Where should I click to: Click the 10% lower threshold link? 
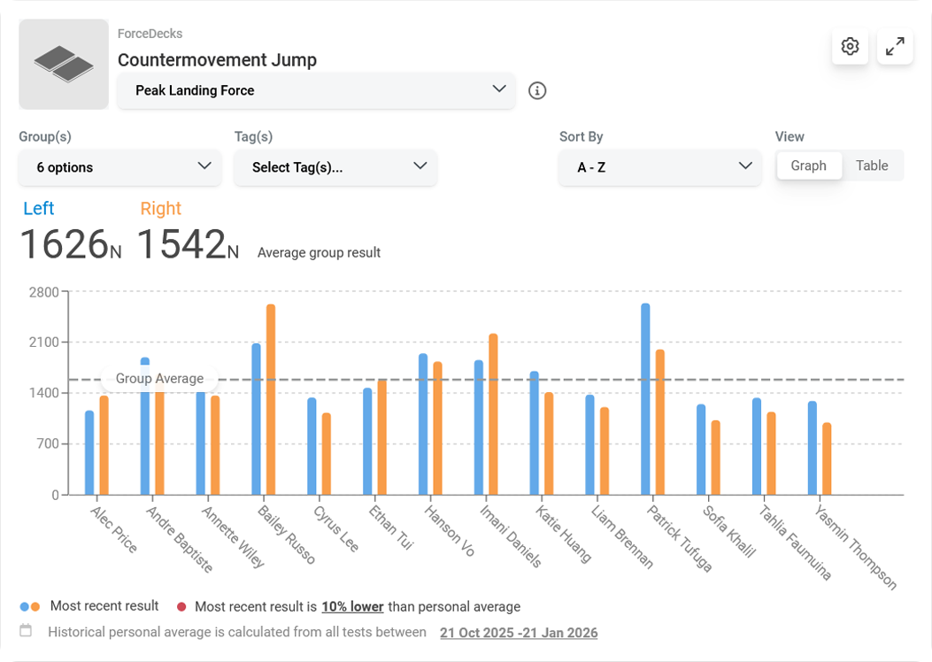pos(352,607)
